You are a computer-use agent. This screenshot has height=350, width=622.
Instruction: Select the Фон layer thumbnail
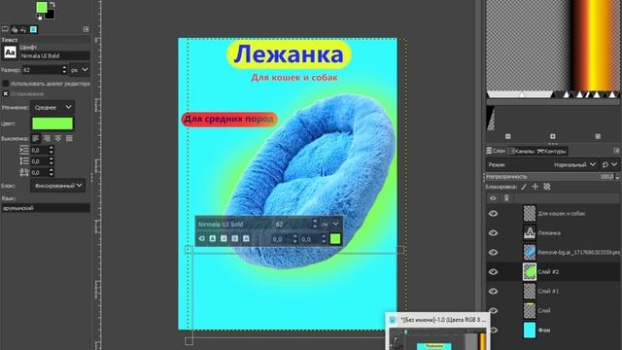[530, 331]
